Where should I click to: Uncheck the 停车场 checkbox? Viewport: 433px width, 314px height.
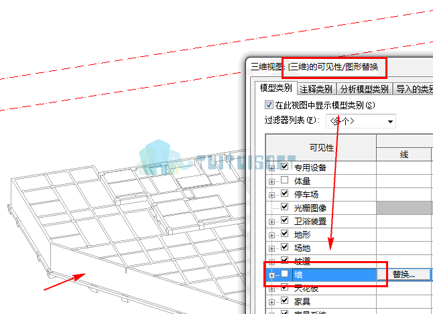[284, 193]
